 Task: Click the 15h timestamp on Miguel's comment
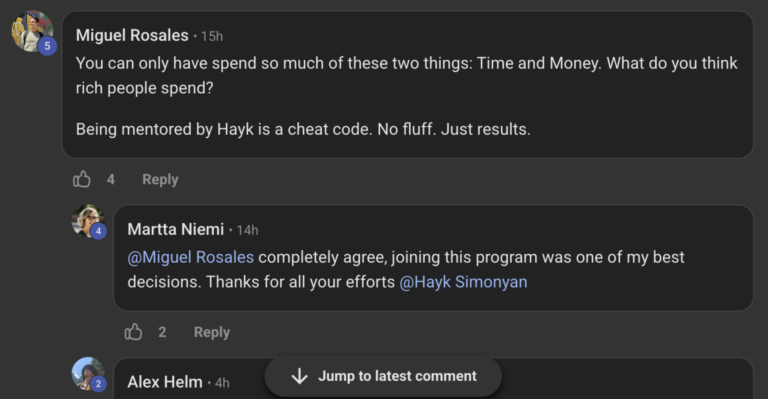click(x=212, y=36)
